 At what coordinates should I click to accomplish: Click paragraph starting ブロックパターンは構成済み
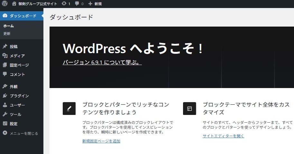pyautogui.click(x=128, y=127)
